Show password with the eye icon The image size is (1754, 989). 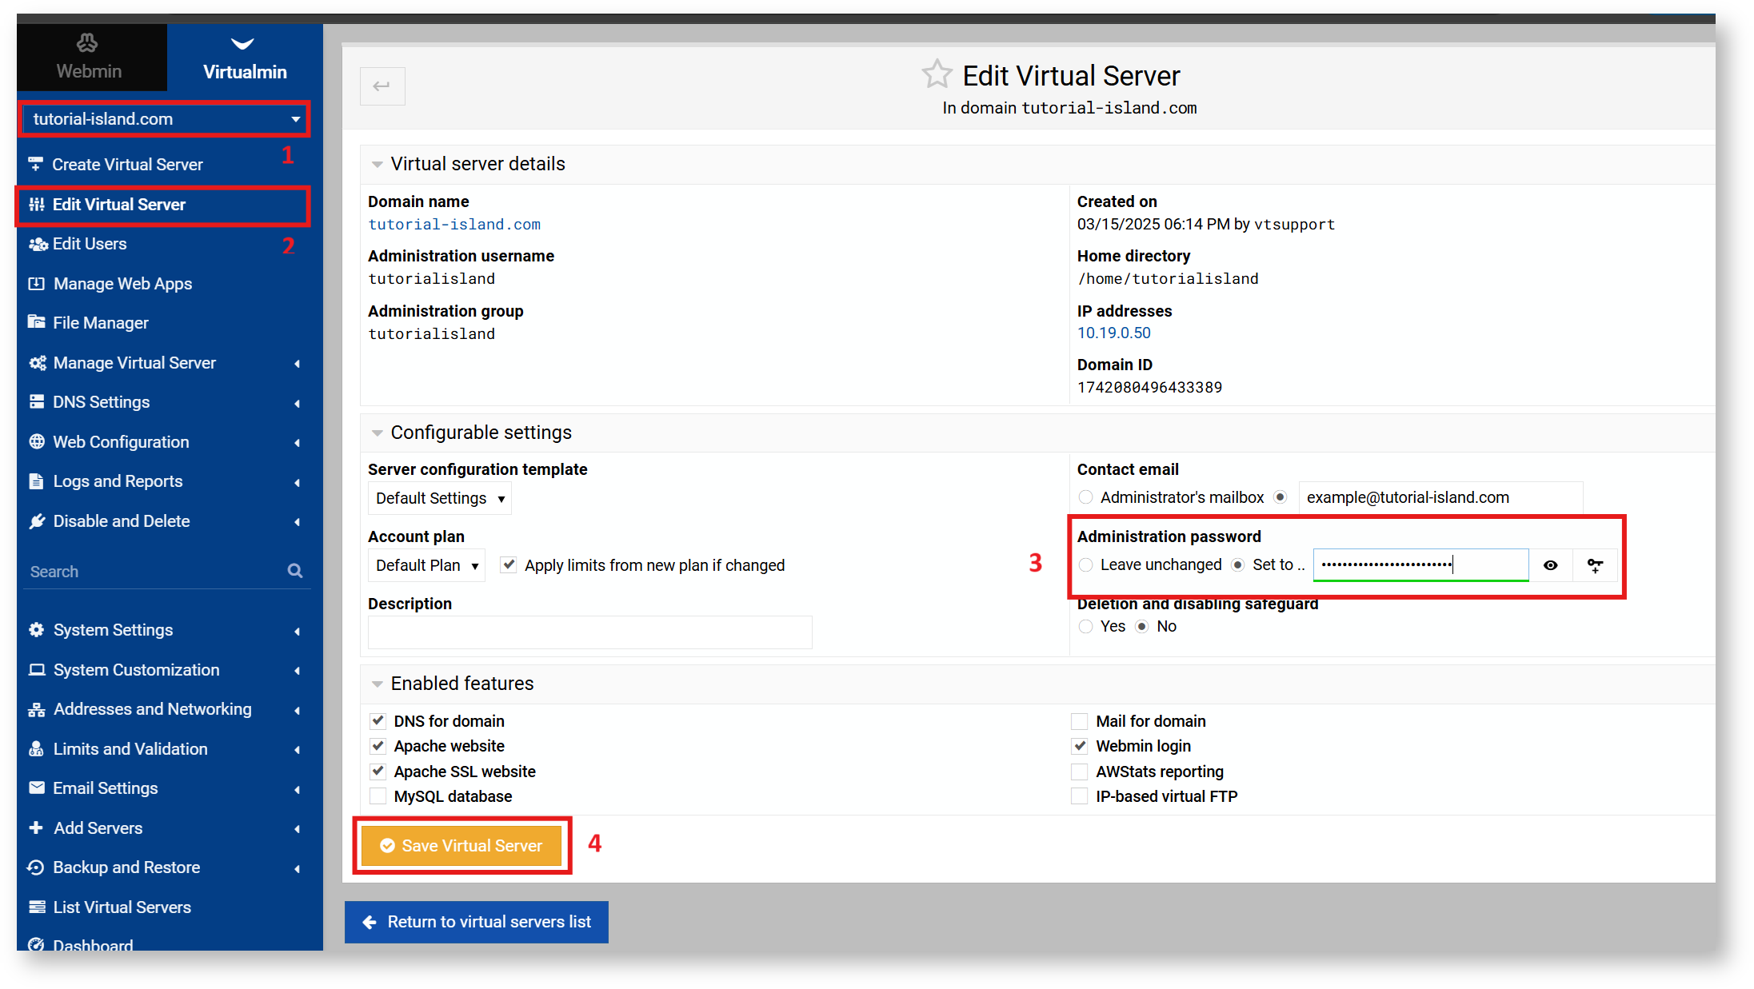click(x=1550, y=565)
